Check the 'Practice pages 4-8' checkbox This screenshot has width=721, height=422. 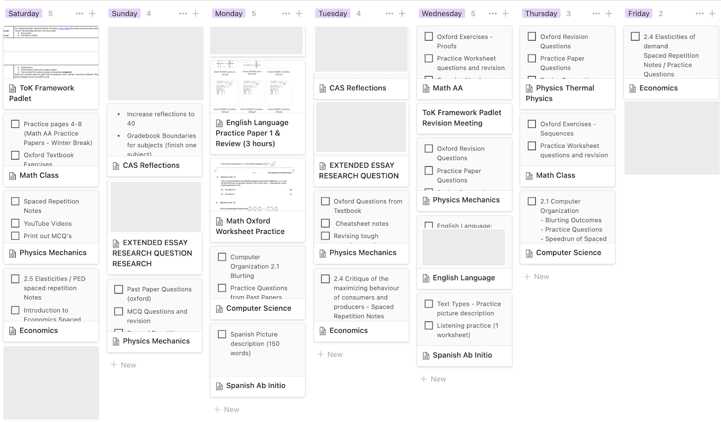pyautogui.click(x=15, y=124)
